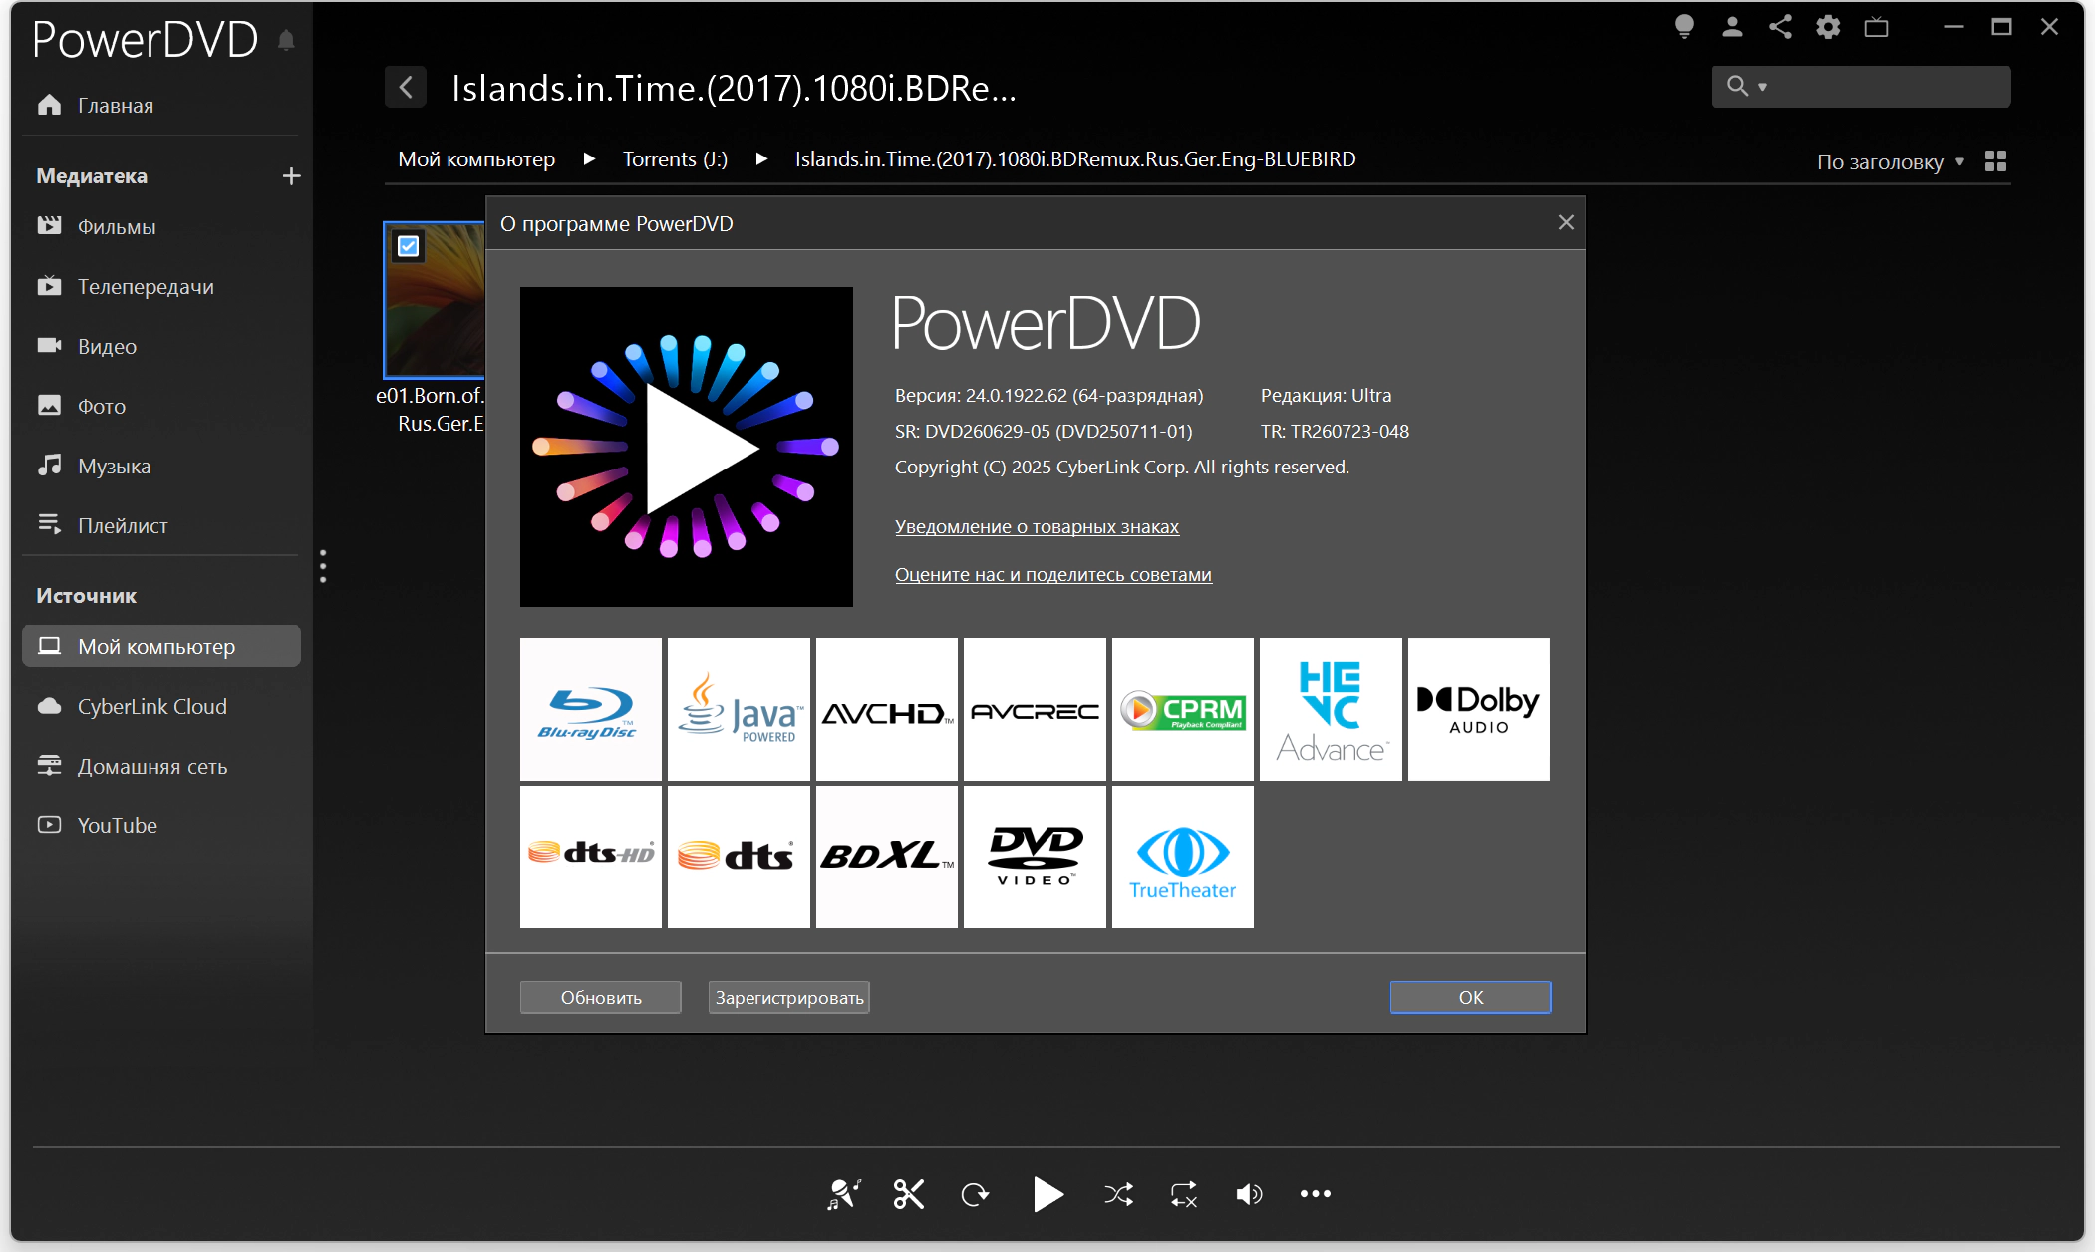
Task: Click the dts-HD logo tile
Action: (591, 857)
